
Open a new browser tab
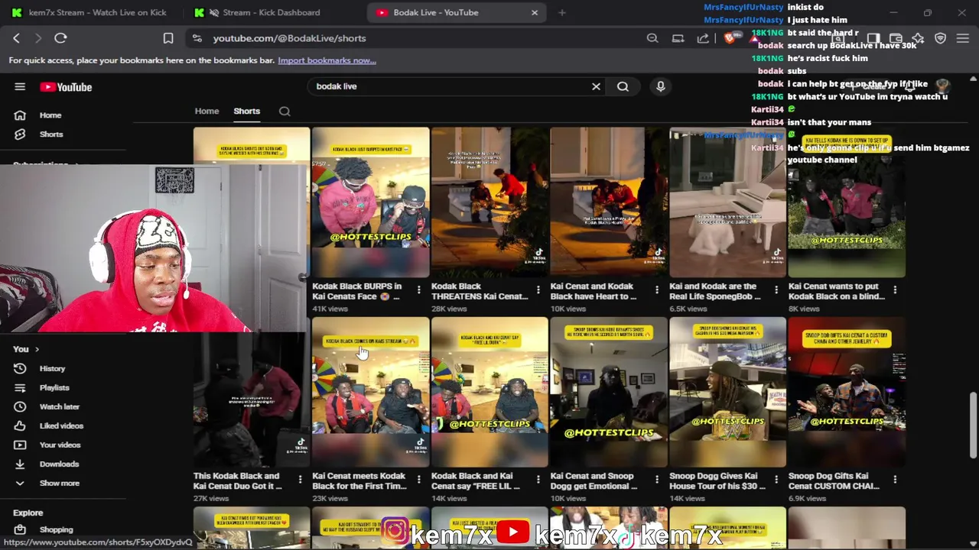point(562,12)
